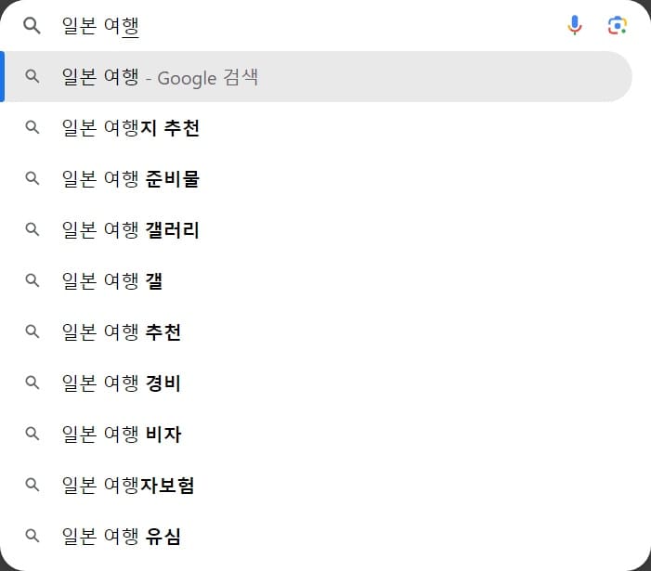The image size is (651, 571).
Task: Choose the 일본 여행 비자 suggestion
Action: tap(122, 435)
